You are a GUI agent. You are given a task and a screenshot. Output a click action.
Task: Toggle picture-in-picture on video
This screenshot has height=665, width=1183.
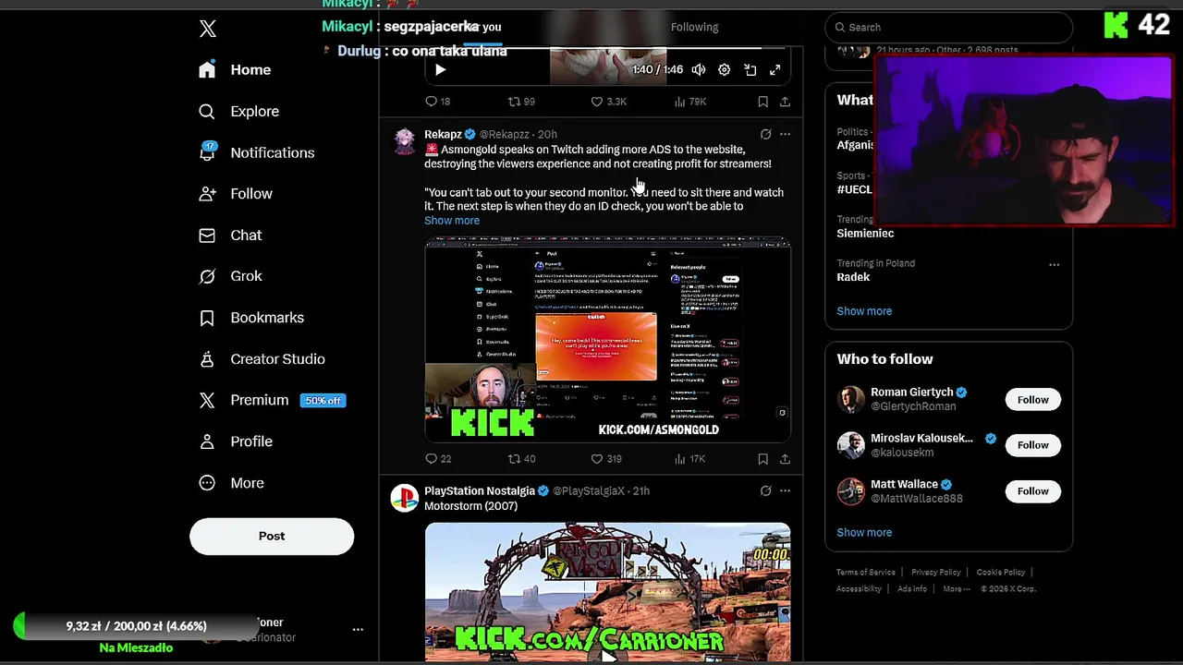tap(750, 69)
